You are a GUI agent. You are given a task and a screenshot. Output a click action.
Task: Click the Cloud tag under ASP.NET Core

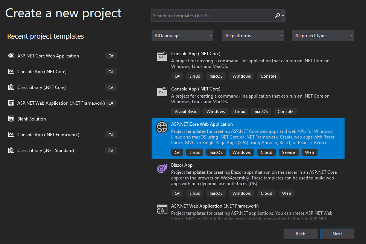[x=266, y=152]
